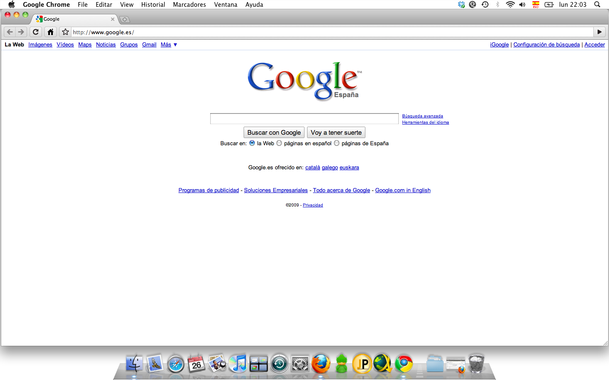This screenshot has height=380, width=609.
Task: Open the Apple menu
Action: point(11,5)
